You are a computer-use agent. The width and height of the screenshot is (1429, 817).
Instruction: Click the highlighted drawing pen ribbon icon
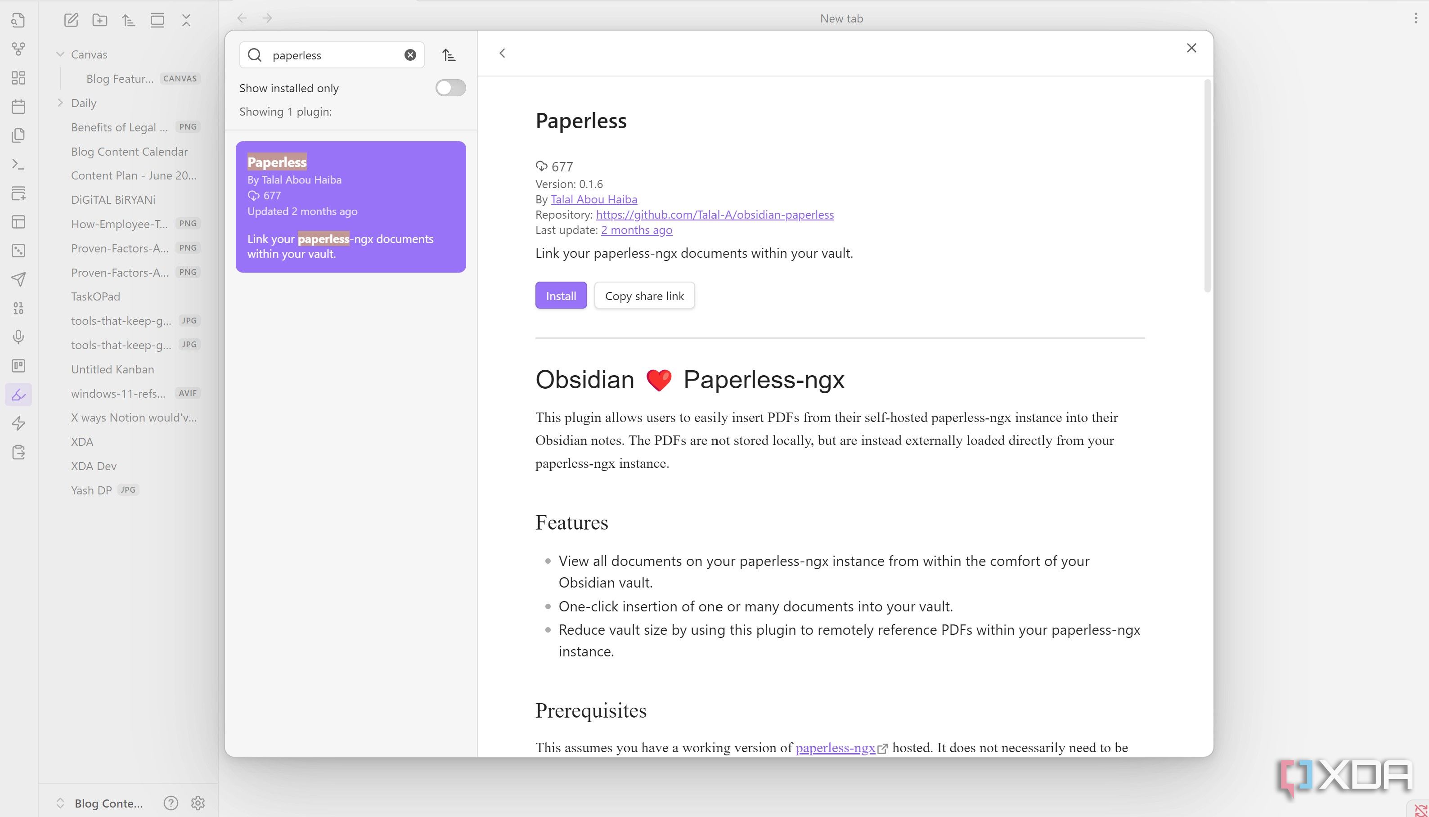[x=18, y=395]
